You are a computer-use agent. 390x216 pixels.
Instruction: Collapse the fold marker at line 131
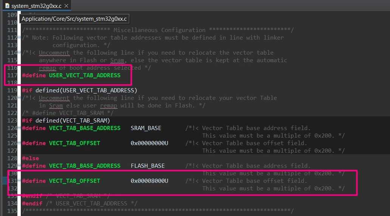pyautogui.click(x=19, y=181)
